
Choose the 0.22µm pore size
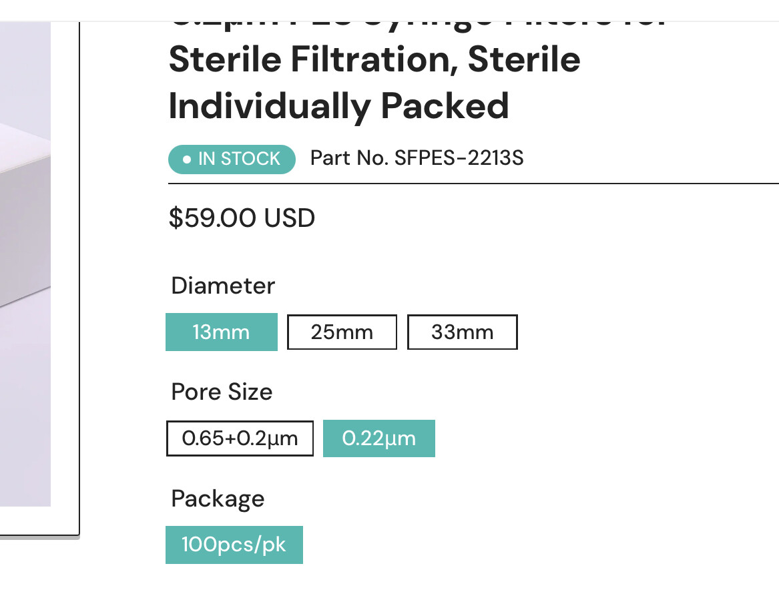pyautogui.click(x=378, y=438)
